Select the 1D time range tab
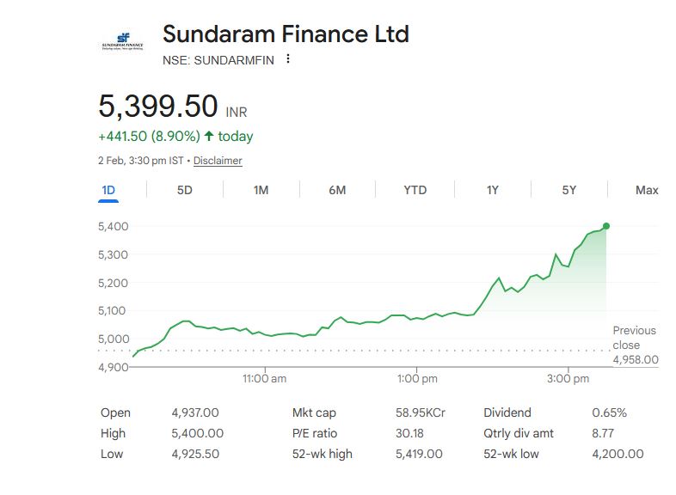This screenshot has height=495, width=676. (x=108, y=190)
